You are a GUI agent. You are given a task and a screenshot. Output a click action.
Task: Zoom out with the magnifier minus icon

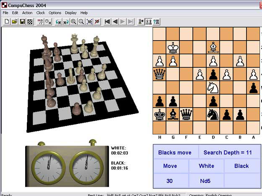pyautogui.click(x=81, y=21)
